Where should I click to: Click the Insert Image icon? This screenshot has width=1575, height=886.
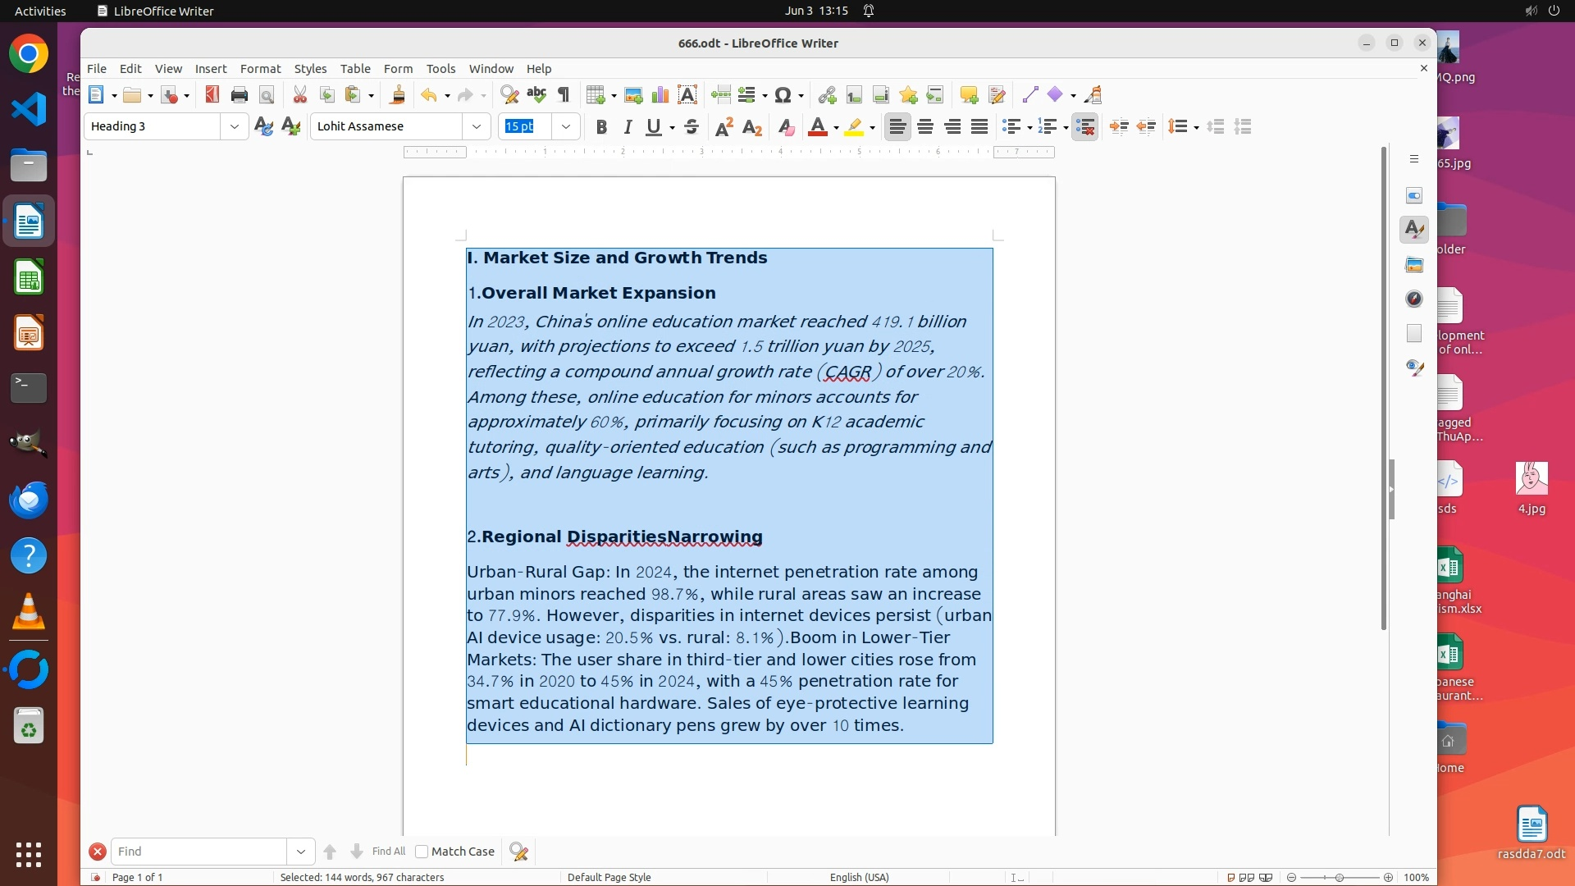click(632, 95)
